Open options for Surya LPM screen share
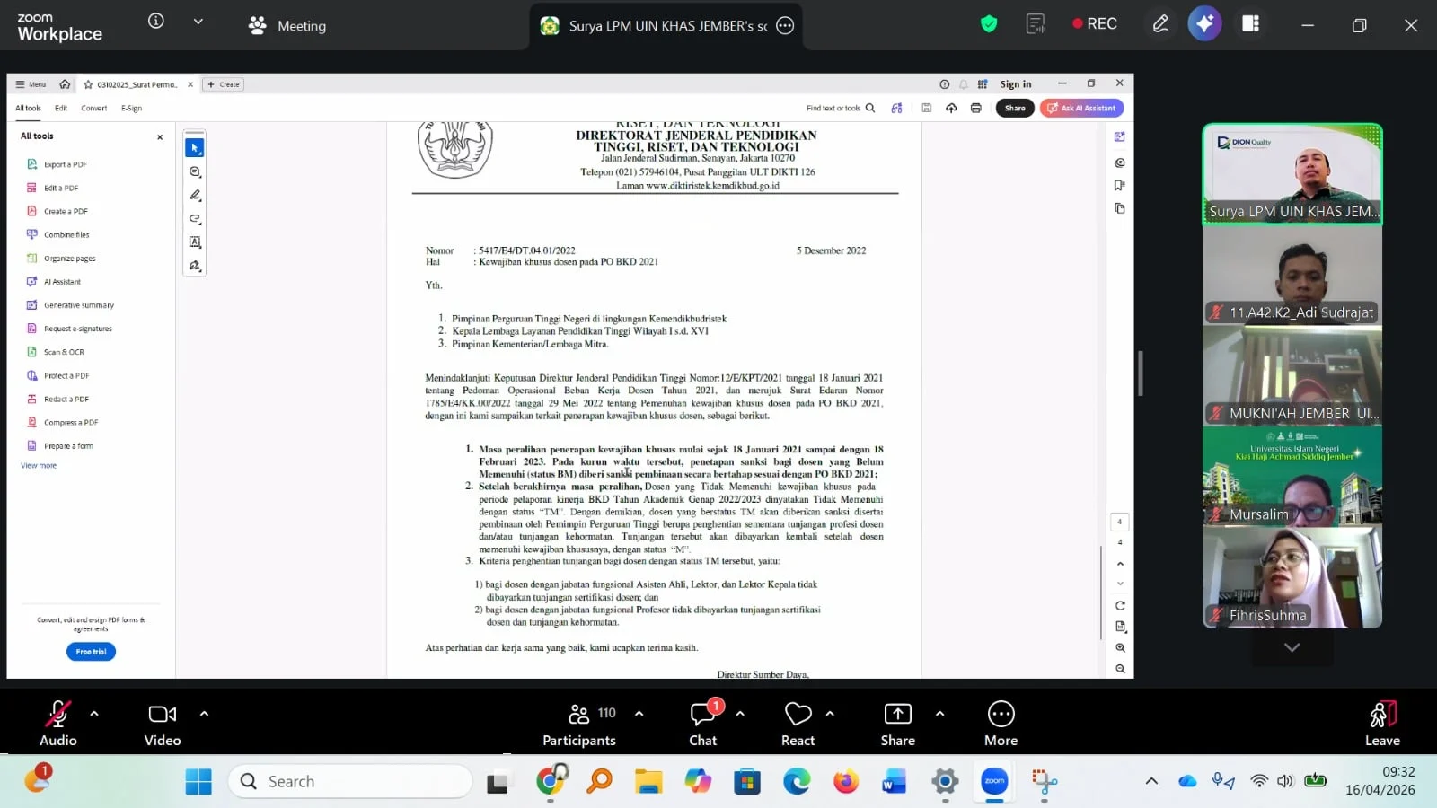Viewport: 1437px width, 808px height. 785,26
